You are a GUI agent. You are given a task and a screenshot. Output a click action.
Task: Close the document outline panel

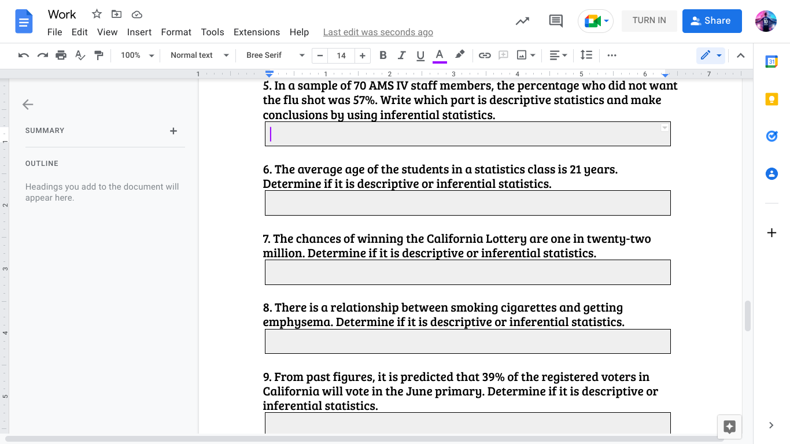28,105
